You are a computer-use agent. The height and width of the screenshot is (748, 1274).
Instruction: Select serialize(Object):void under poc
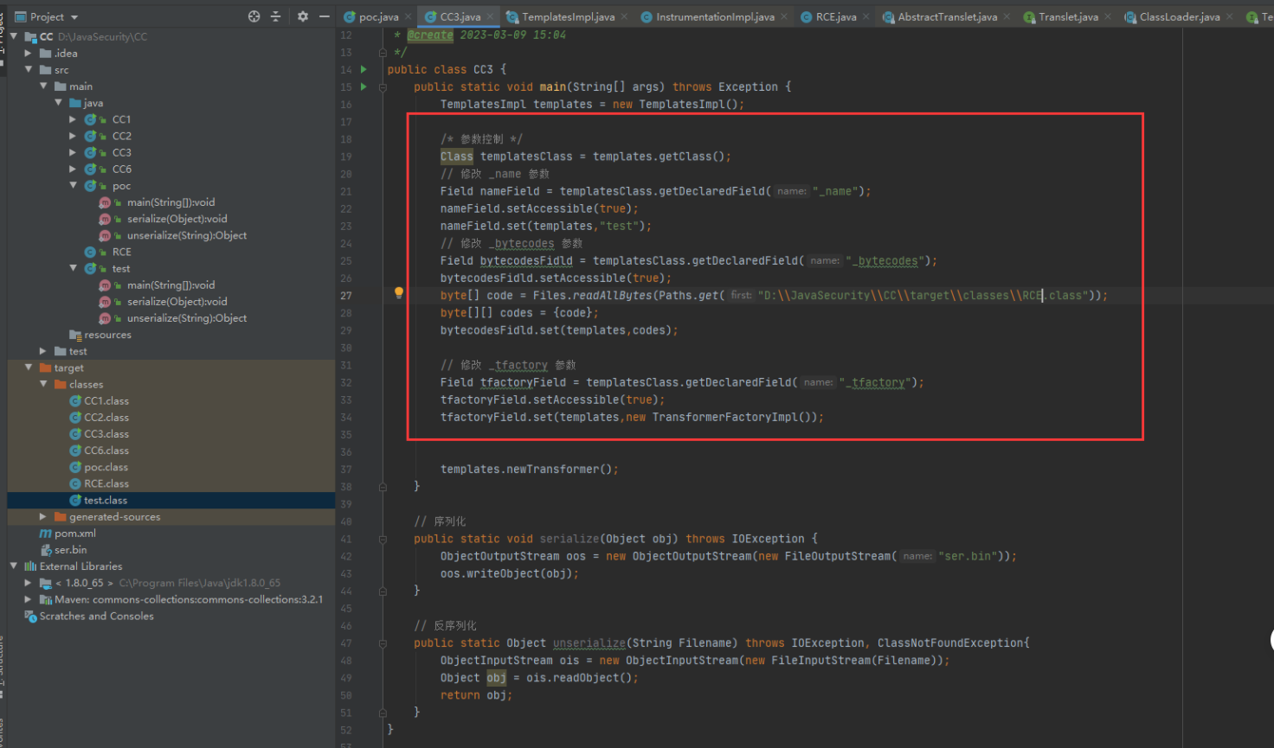[177, 219]
